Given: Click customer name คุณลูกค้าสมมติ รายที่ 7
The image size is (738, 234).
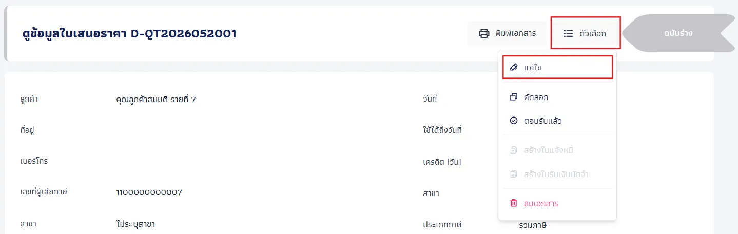Looking at the screenshot, I should coord(156,100).
